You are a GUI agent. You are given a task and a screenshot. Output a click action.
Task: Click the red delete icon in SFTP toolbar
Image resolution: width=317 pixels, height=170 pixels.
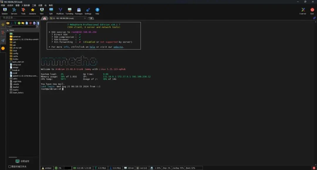pos(31,23)
